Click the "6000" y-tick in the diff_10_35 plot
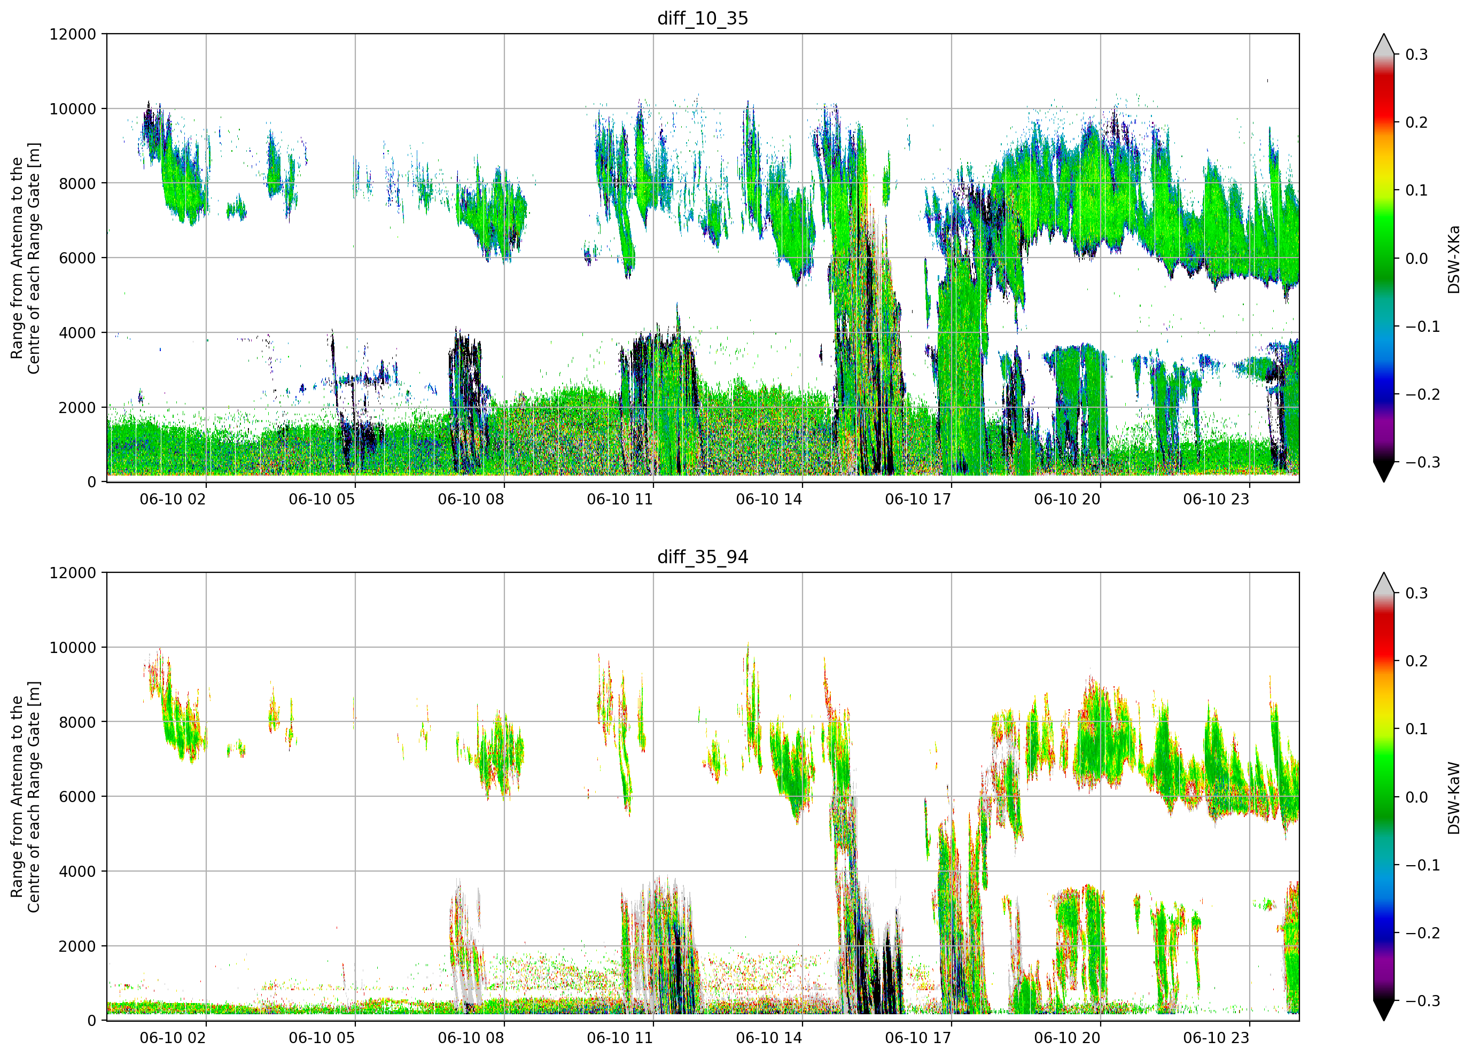 77,259
